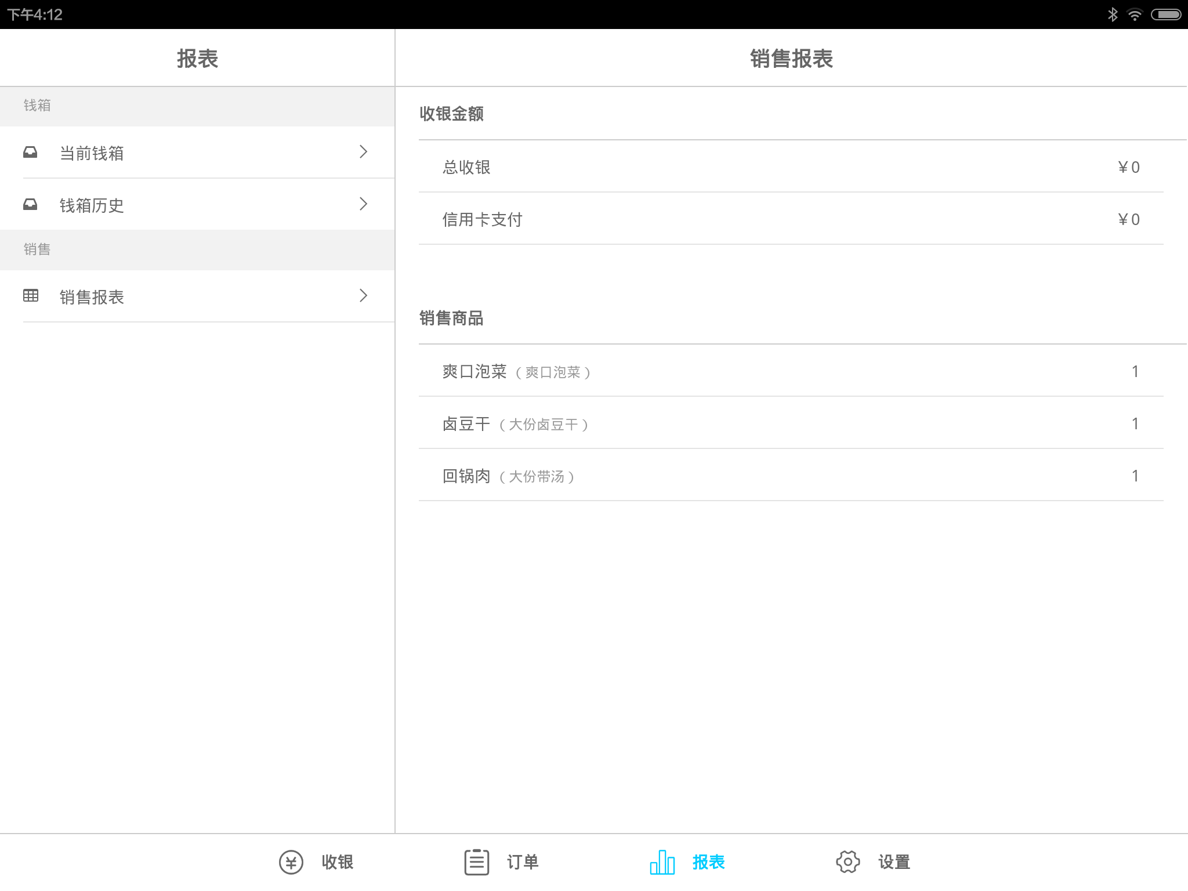The height and width of the screenshot is (891, 1188).
Task: Check the battery indicator icon
Action: tap(1166, 15)
